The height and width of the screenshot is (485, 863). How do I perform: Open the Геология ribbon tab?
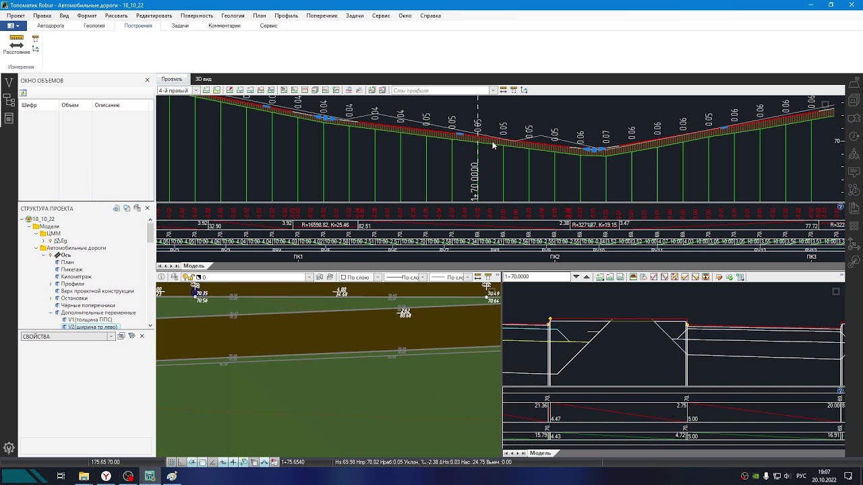tap(94, 26)
